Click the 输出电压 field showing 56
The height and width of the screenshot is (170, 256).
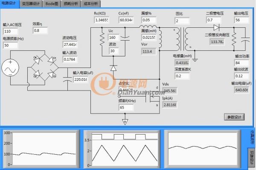pyautogui.click(x=241, y=20)
